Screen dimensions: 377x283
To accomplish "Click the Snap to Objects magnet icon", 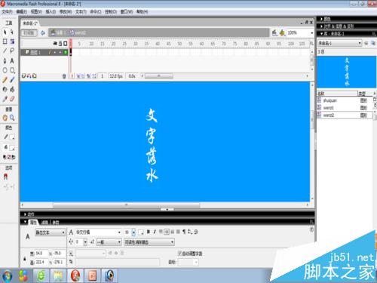I will [5, 177].
